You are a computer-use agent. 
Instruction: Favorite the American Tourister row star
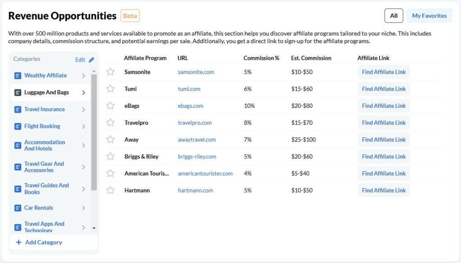click(x=110, y=173)
